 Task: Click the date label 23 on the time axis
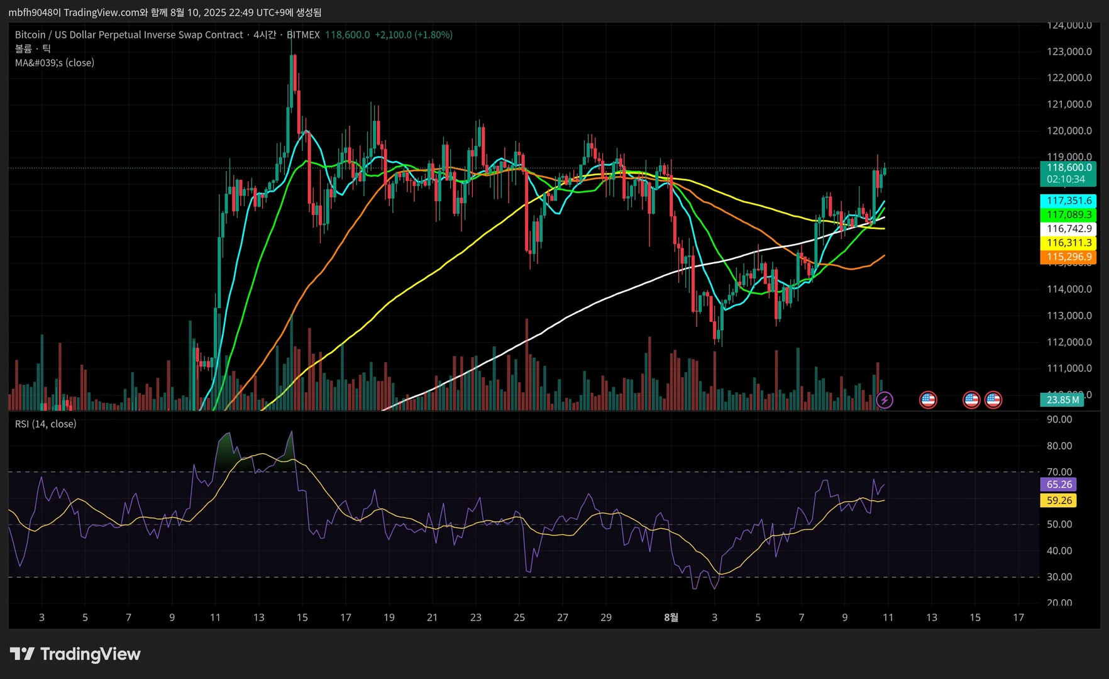[x=476, y=617]
